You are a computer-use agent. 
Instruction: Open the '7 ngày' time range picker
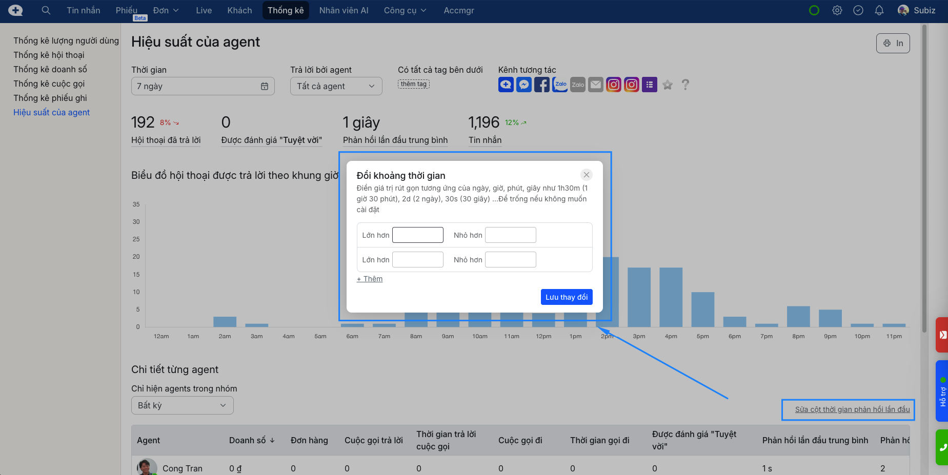coord(203,86)
